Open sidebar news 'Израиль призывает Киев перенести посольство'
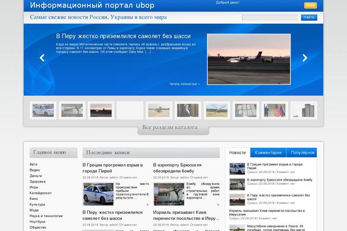This screenshot has height=231, width=347. 267,213
